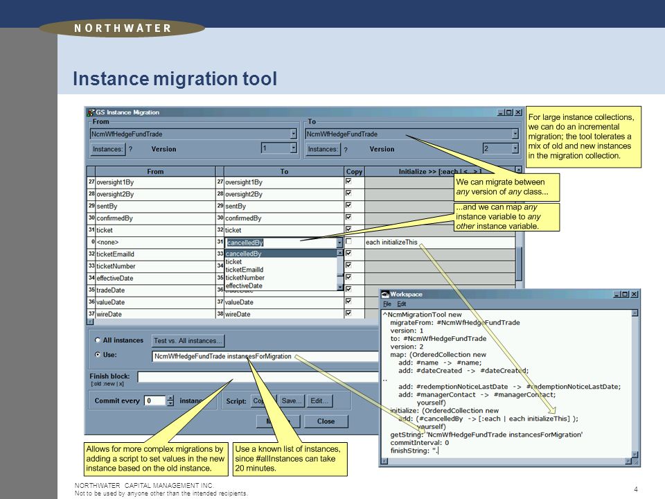Toggle the Copy checkbox for the wireDate row
Viewport: 665px width, 499px height.
point(348,313)
